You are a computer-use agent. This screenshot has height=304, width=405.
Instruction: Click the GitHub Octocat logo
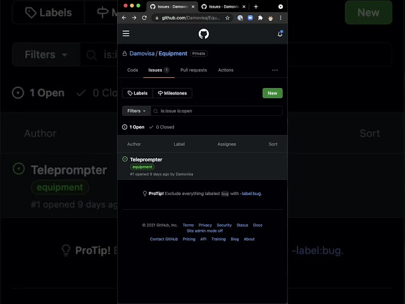coord(204,34)
